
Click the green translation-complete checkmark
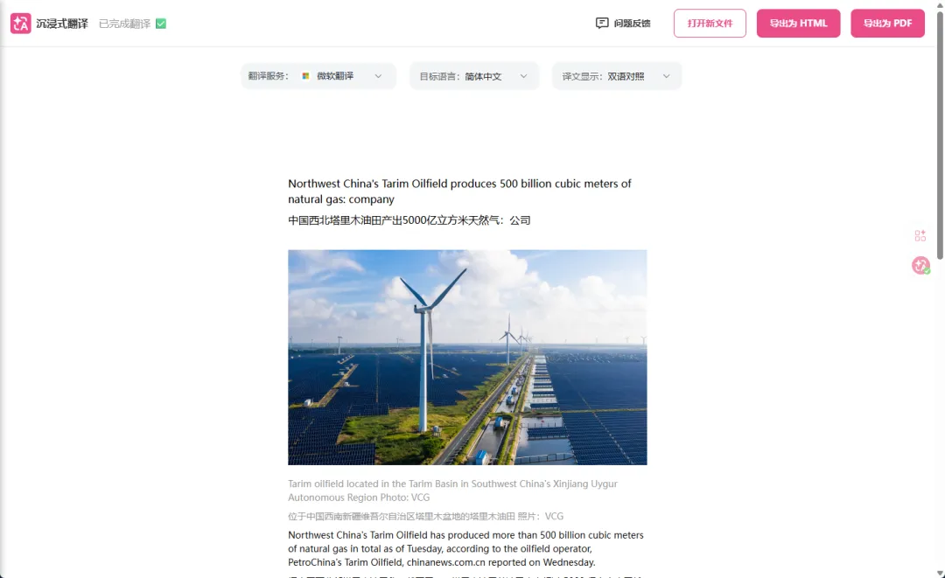(x=161, y=24)
